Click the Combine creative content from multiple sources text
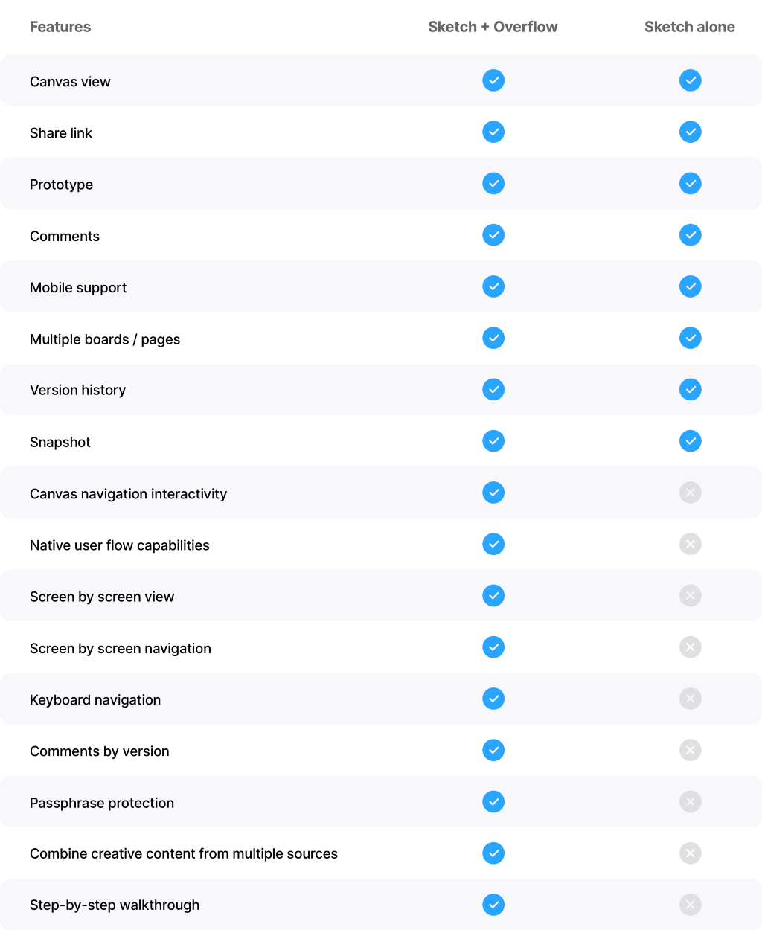762x930 pixels. pos(184,853)
